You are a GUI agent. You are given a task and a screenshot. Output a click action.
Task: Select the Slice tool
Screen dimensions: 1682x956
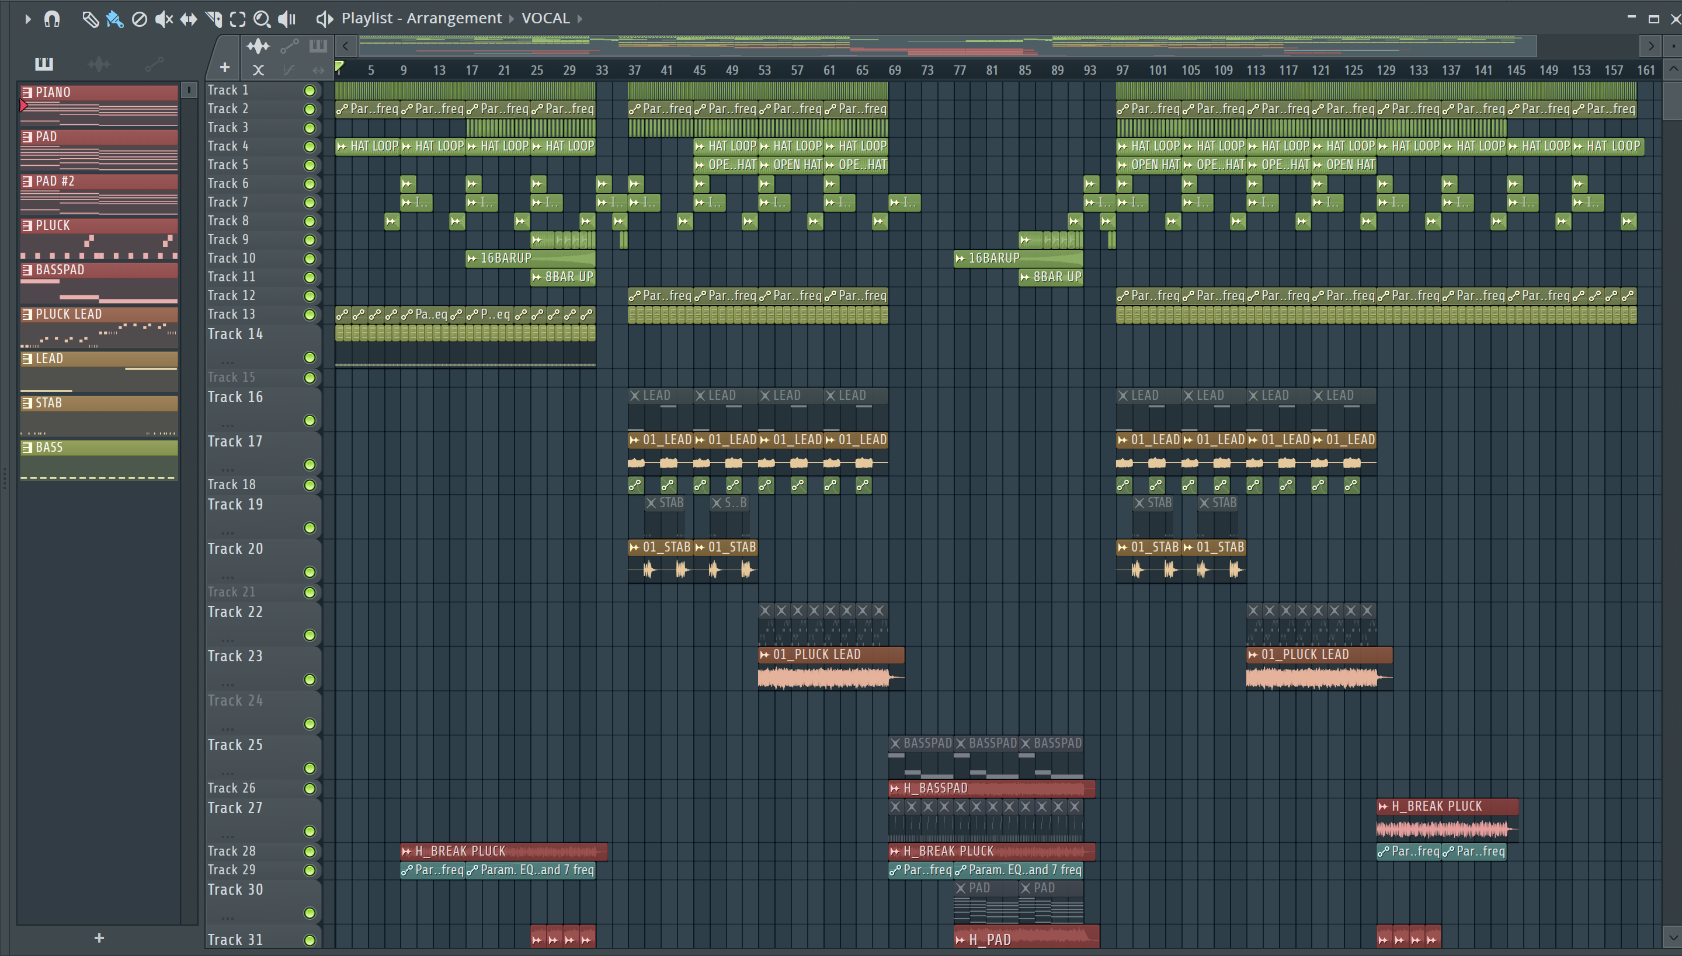coord(214,19)
